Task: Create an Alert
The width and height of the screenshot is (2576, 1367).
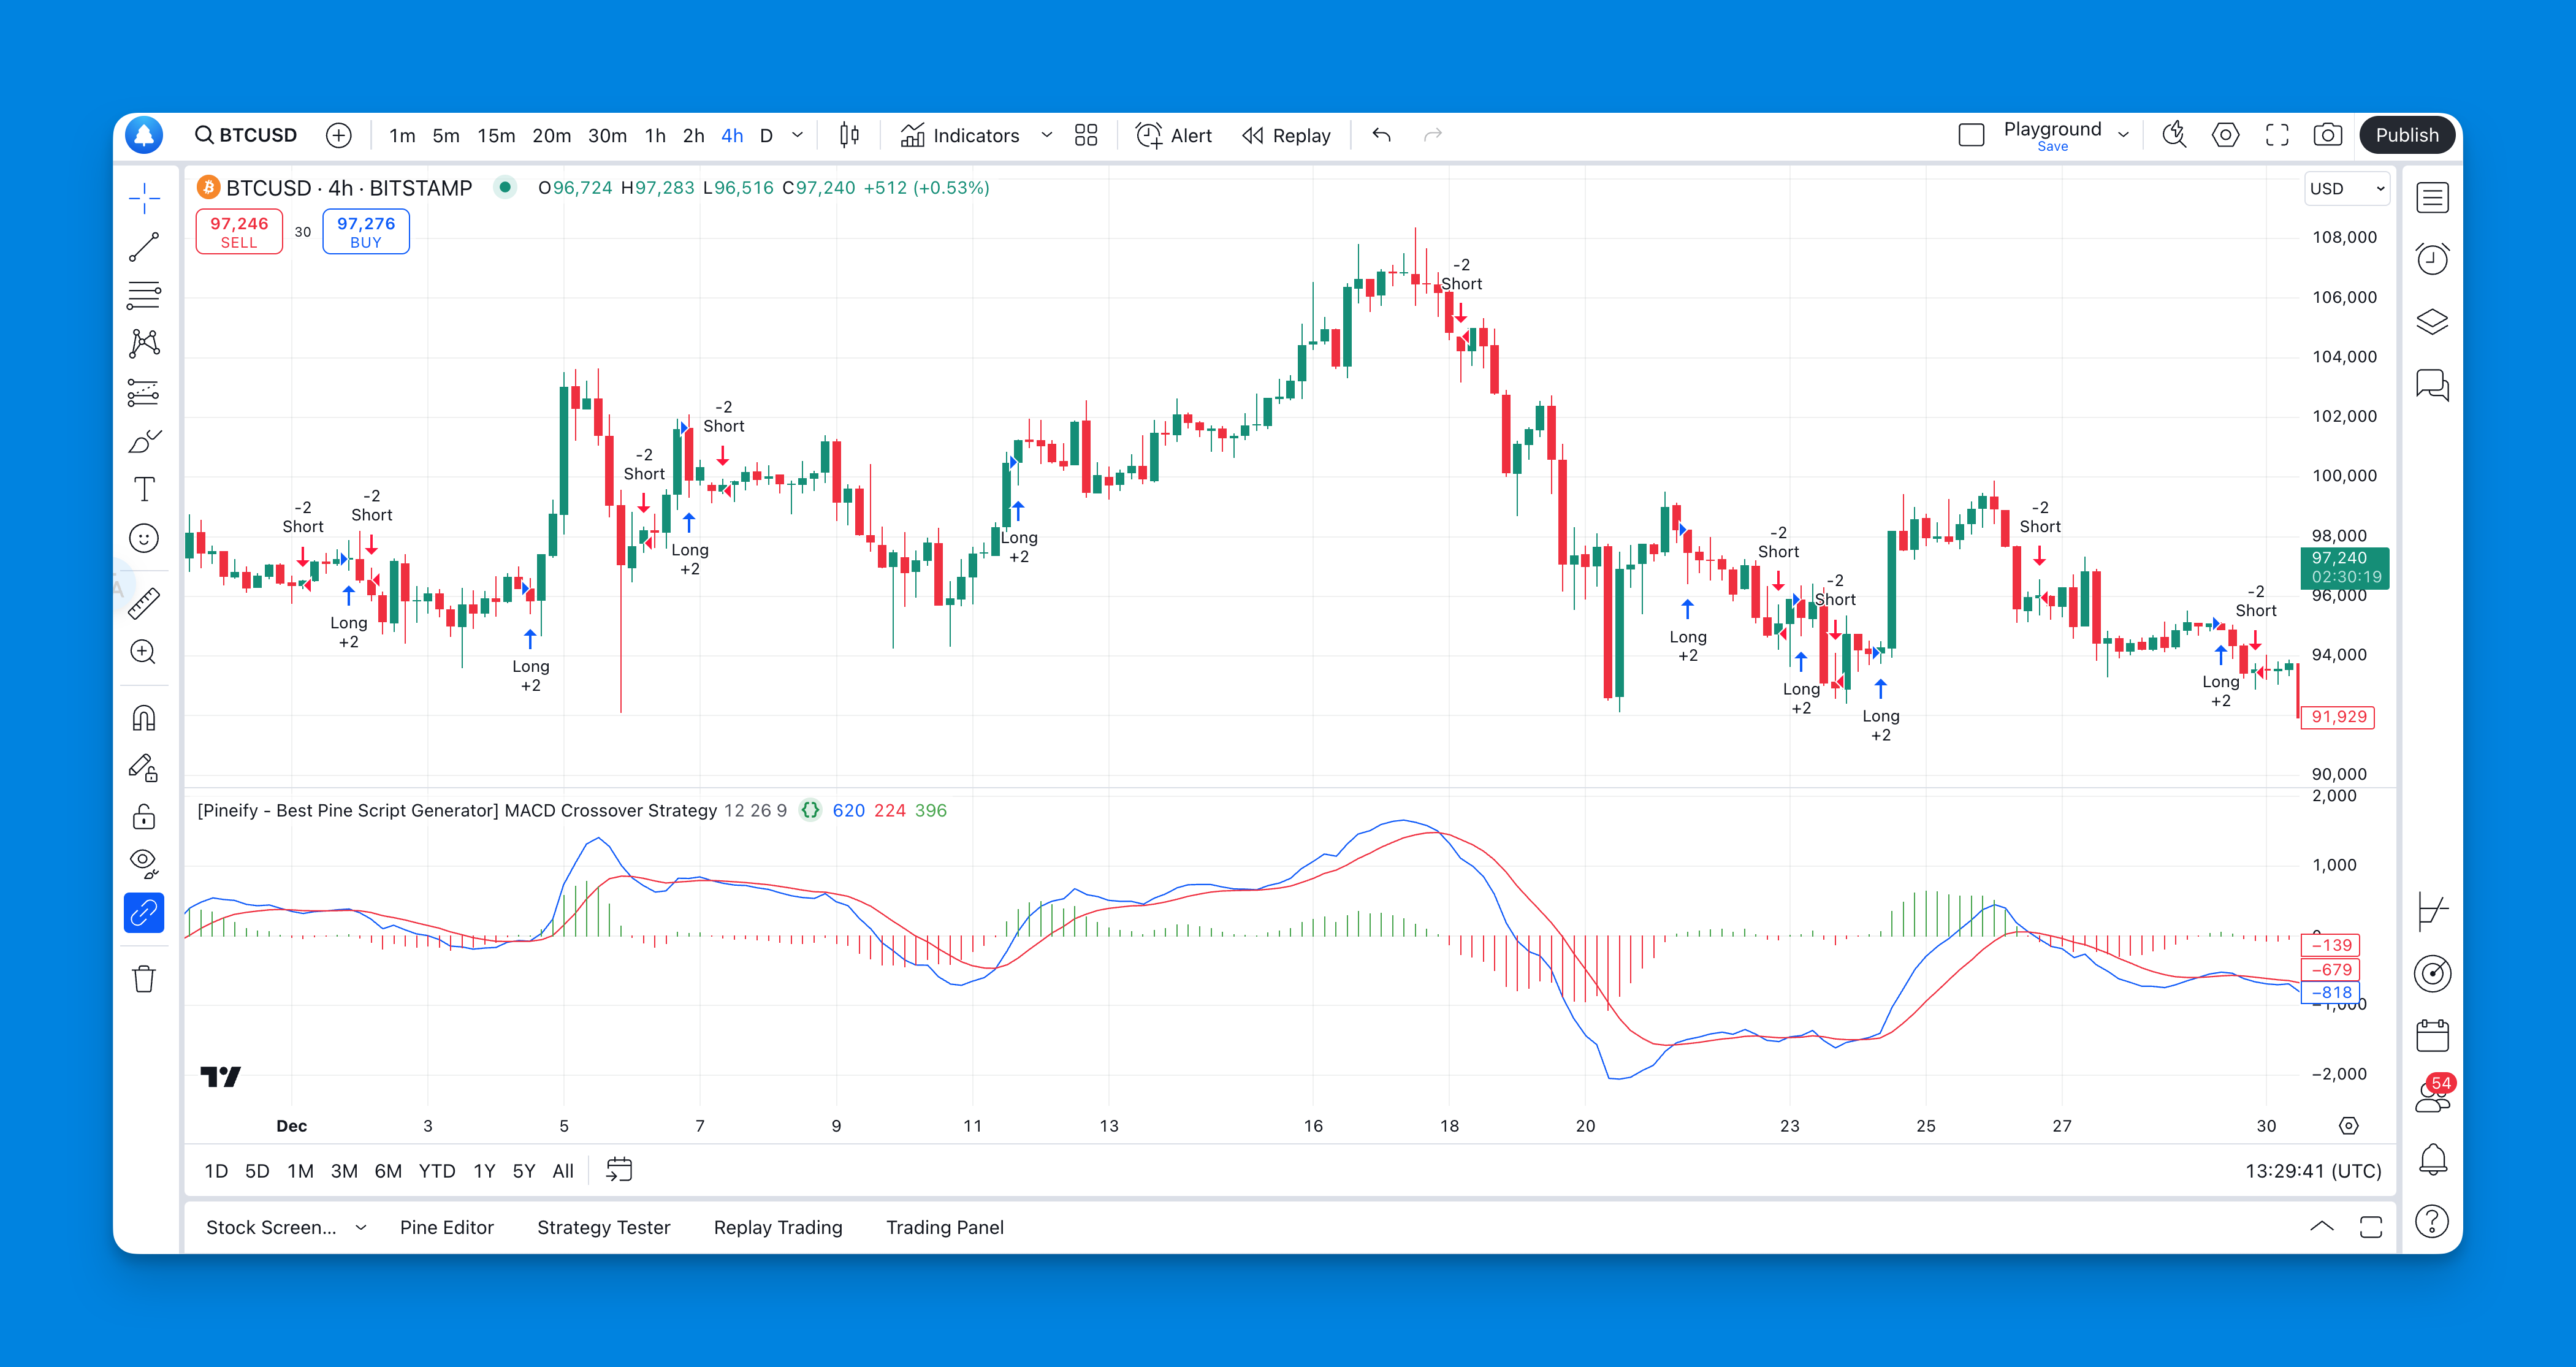Action: click(x=1174, y=135)
